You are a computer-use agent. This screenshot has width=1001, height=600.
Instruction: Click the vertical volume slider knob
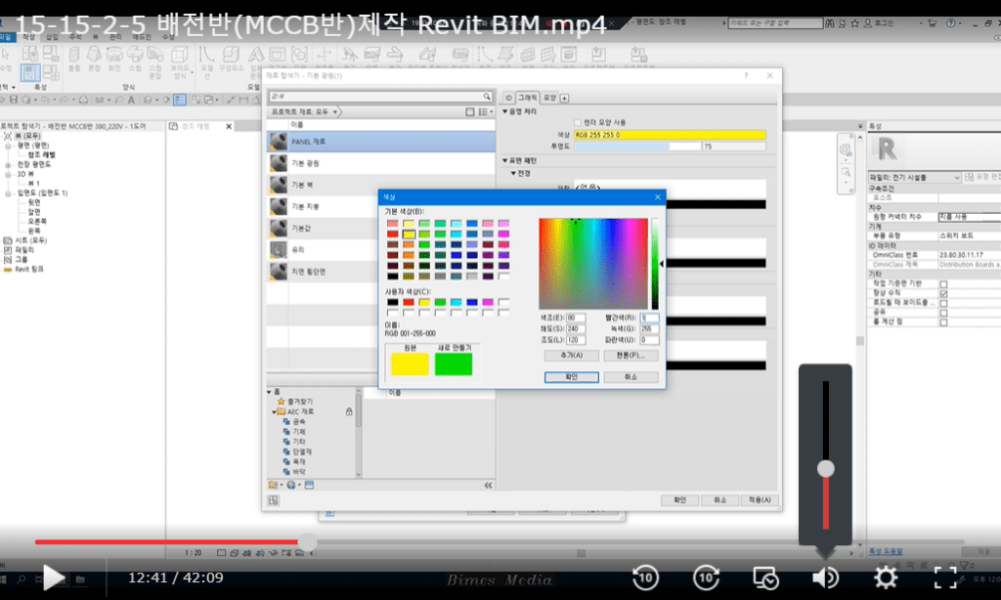(x=825, y=468)
